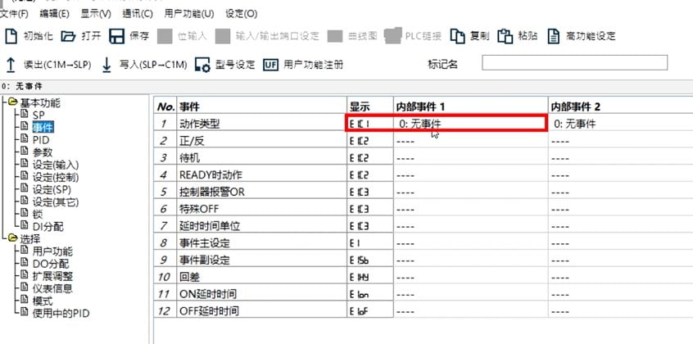Select 动作类型 cell under 内部事件 2
This screenshot has height=344, width=693.
click(x=619, y=124)
